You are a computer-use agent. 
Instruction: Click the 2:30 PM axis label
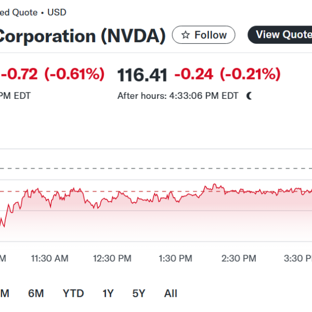click(x=239, y=258)
